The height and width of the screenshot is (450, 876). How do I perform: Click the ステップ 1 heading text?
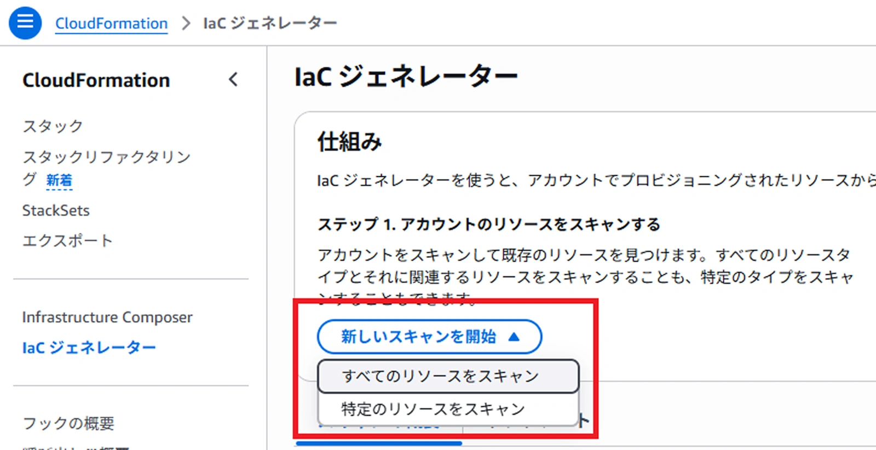click(x=489, y=224)
